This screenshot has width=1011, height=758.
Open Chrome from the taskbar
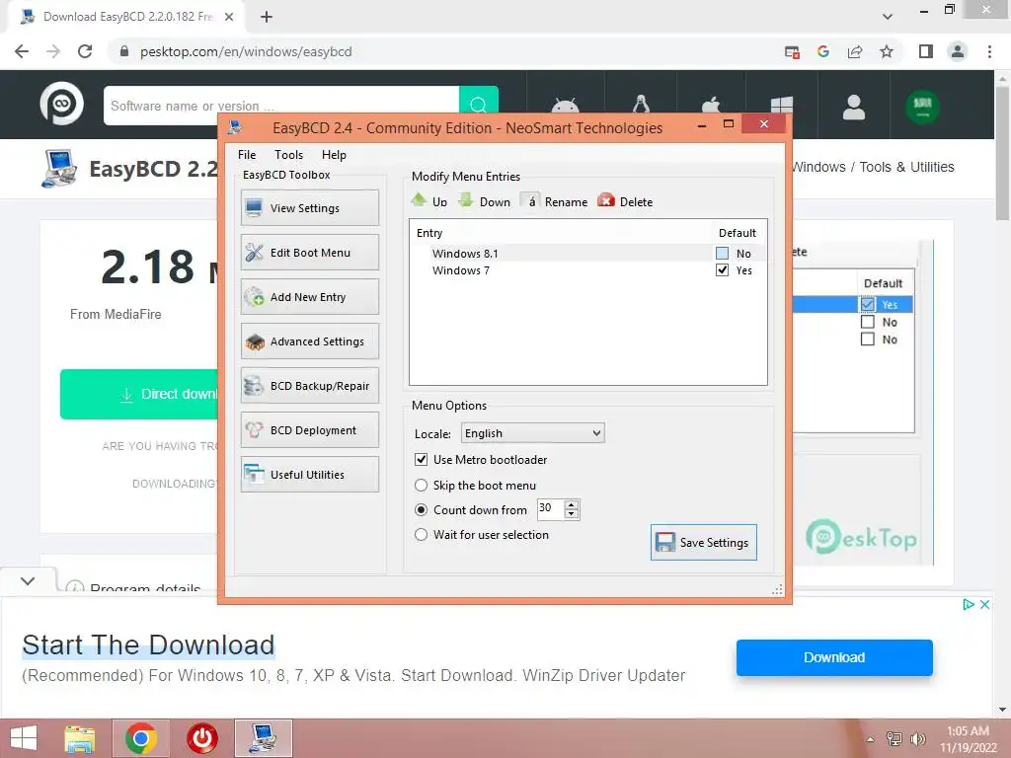tap(140, 738)
